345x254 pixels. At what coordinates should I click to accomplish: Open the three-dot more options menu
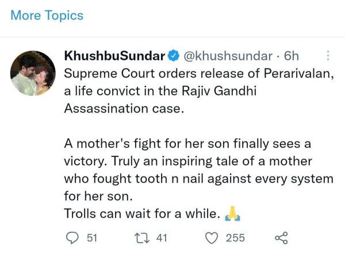coord(328,56)
